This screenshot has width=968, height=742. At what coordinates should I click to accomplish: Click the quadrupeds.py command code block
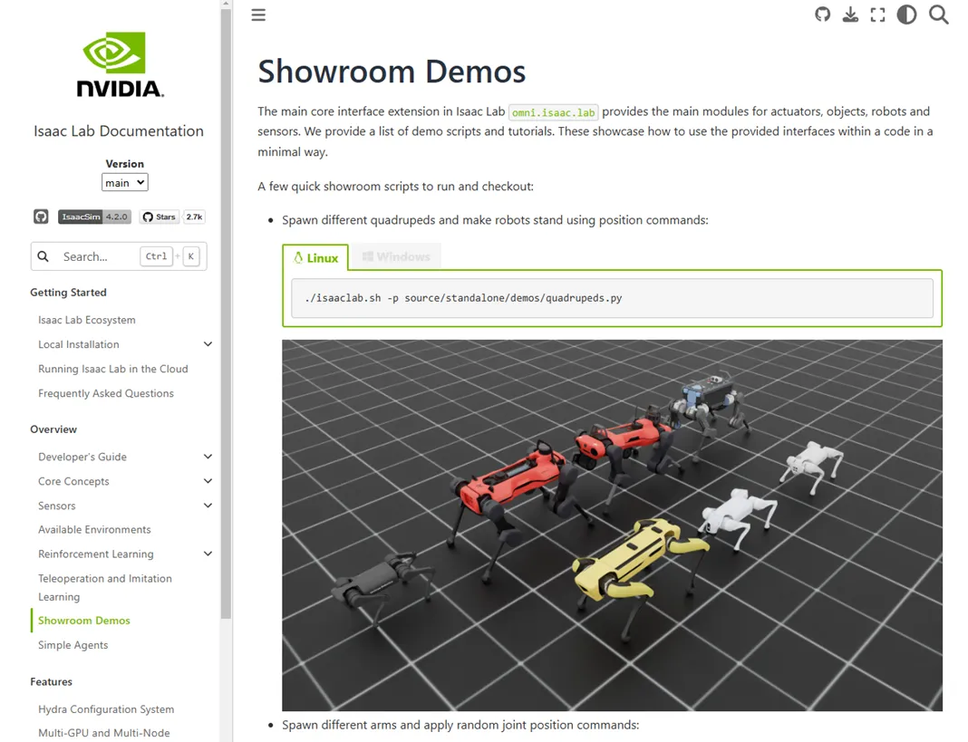[x=612, y=298]
